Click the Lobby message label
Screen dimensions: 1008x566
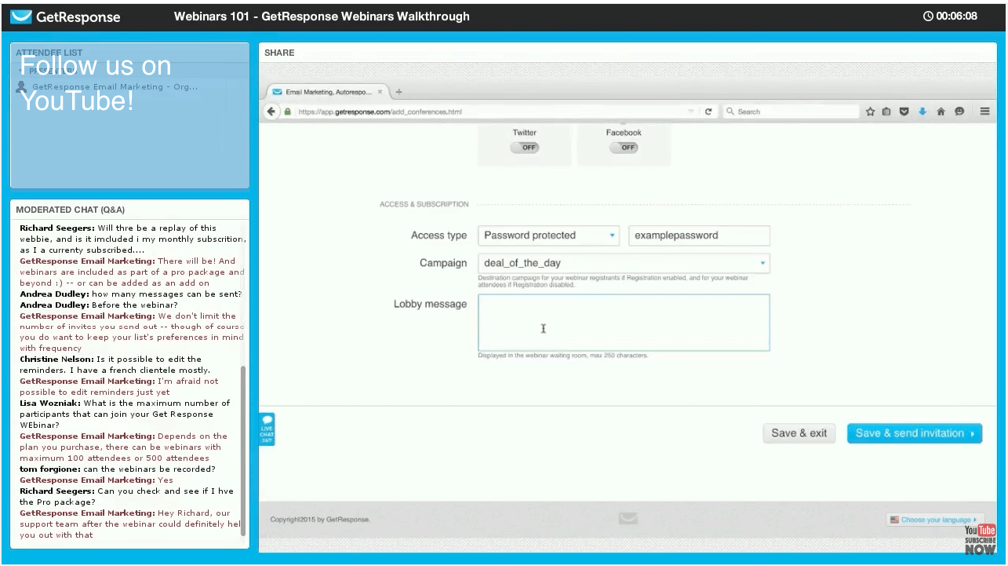pyautogui.click(x=430, y=305)
